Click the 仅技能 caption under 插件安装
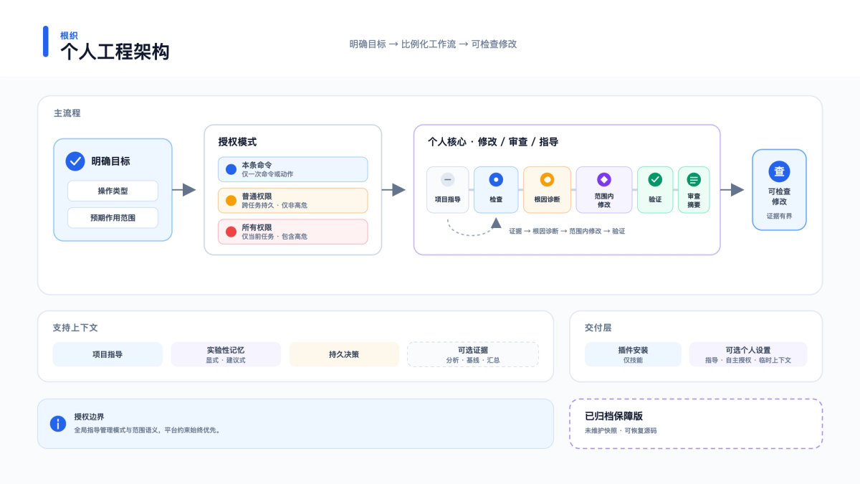Screen dimensions: 860x484 click(633, 360)
